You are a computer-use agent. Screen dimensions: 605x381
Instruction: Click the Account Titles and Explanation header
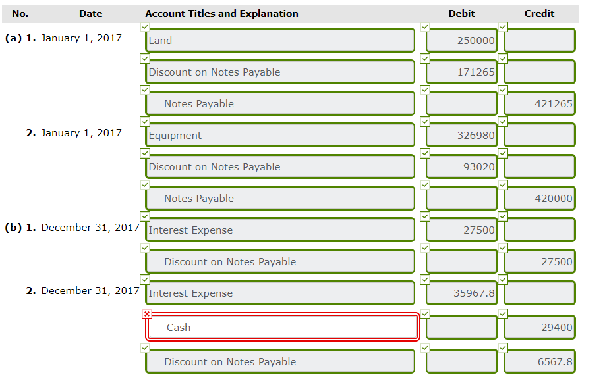point(221,13)
